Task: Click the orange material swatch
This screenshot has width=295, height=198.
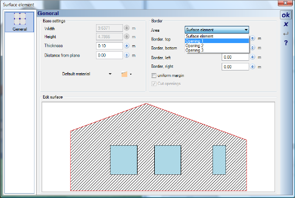Action: coord(124,74)
